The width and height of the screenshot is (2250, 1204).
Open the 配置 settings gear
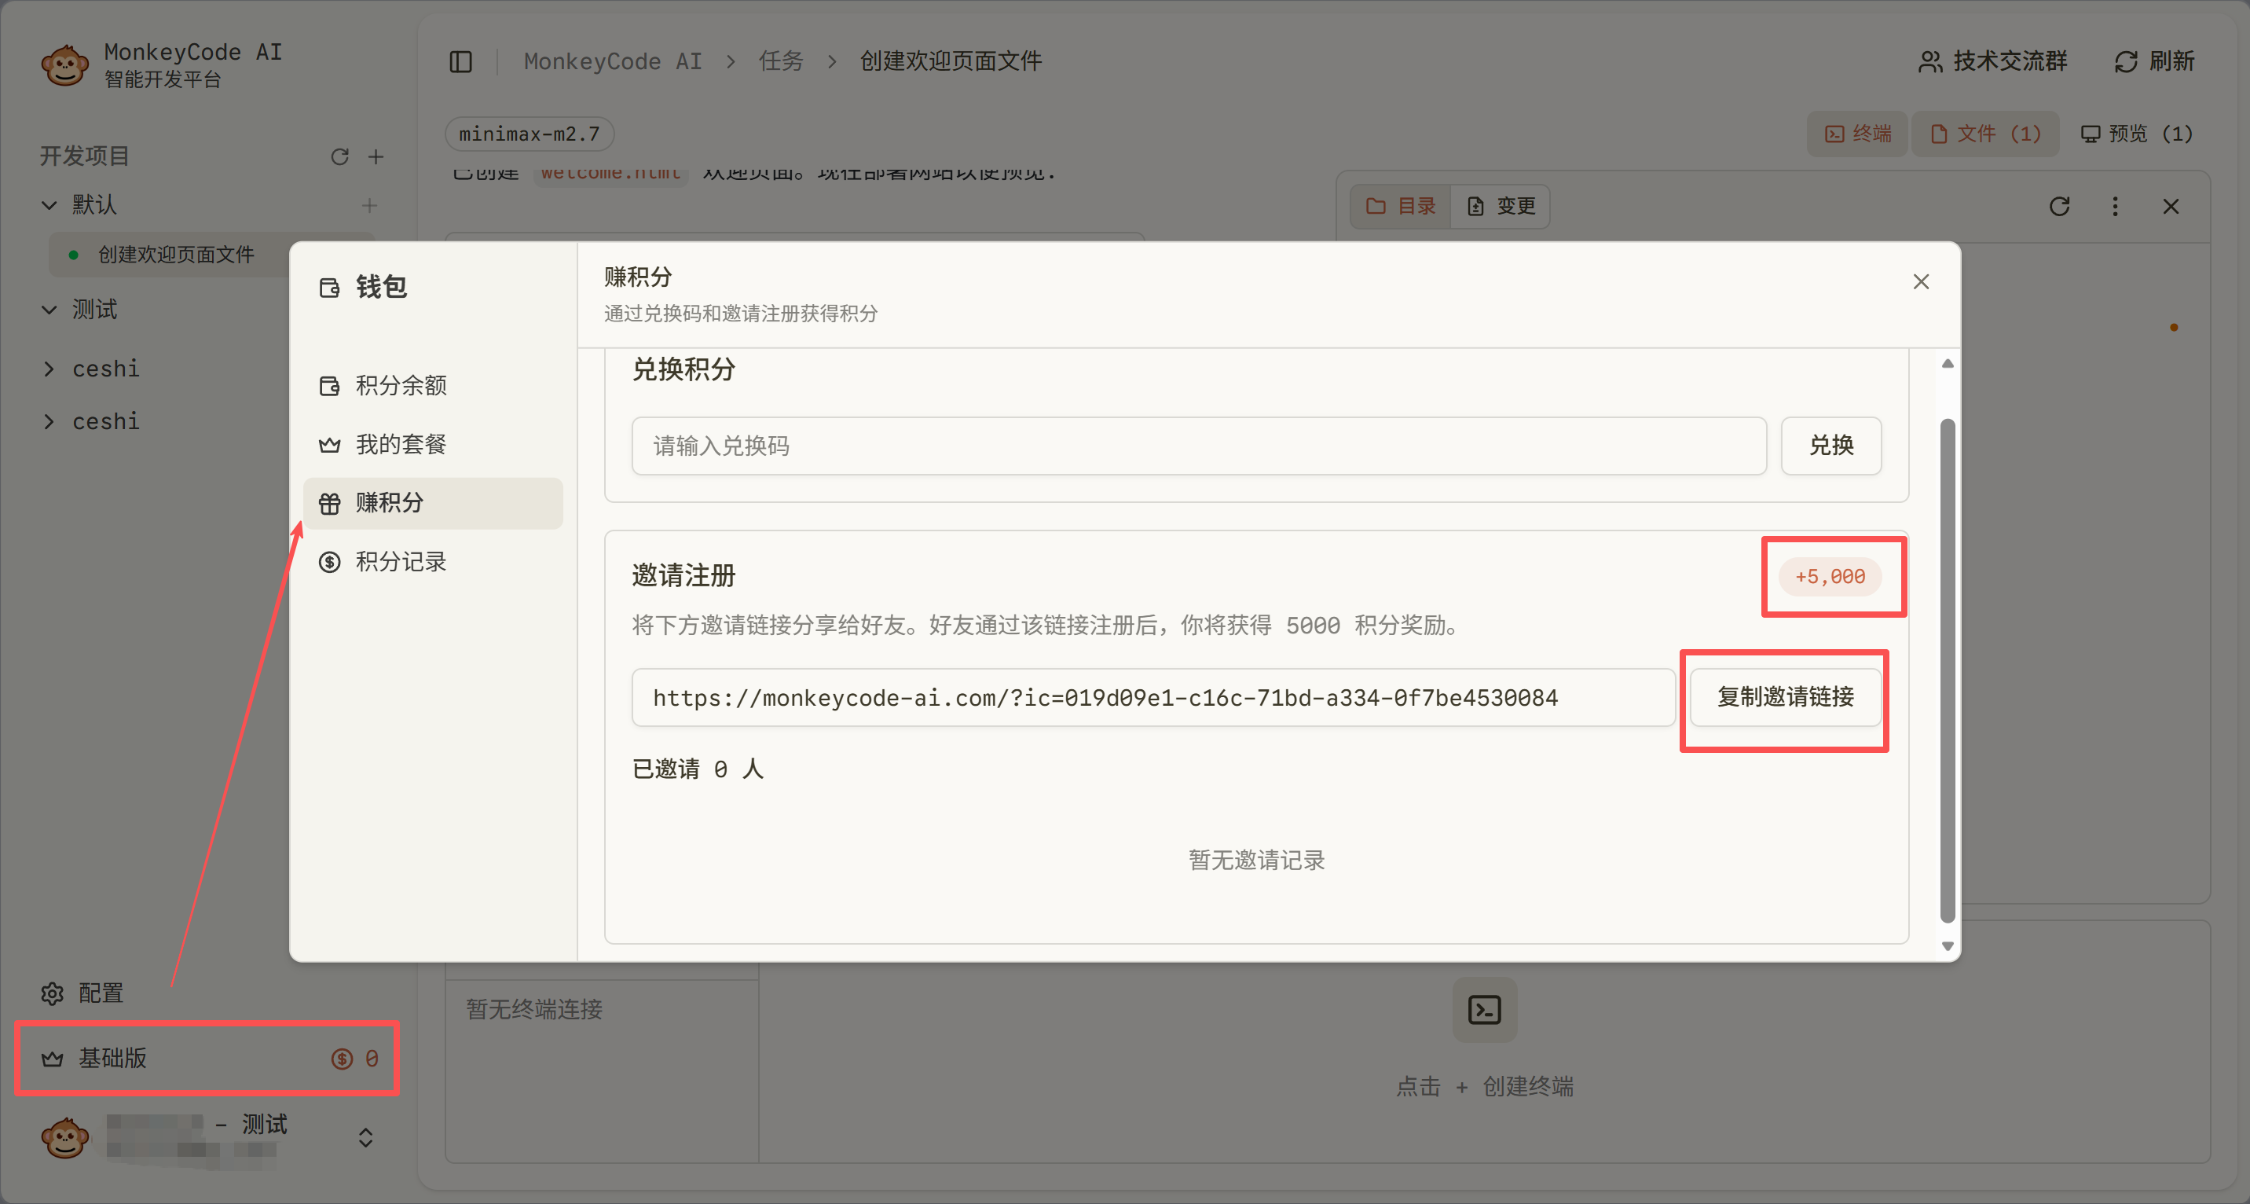(x=53, y=993)
